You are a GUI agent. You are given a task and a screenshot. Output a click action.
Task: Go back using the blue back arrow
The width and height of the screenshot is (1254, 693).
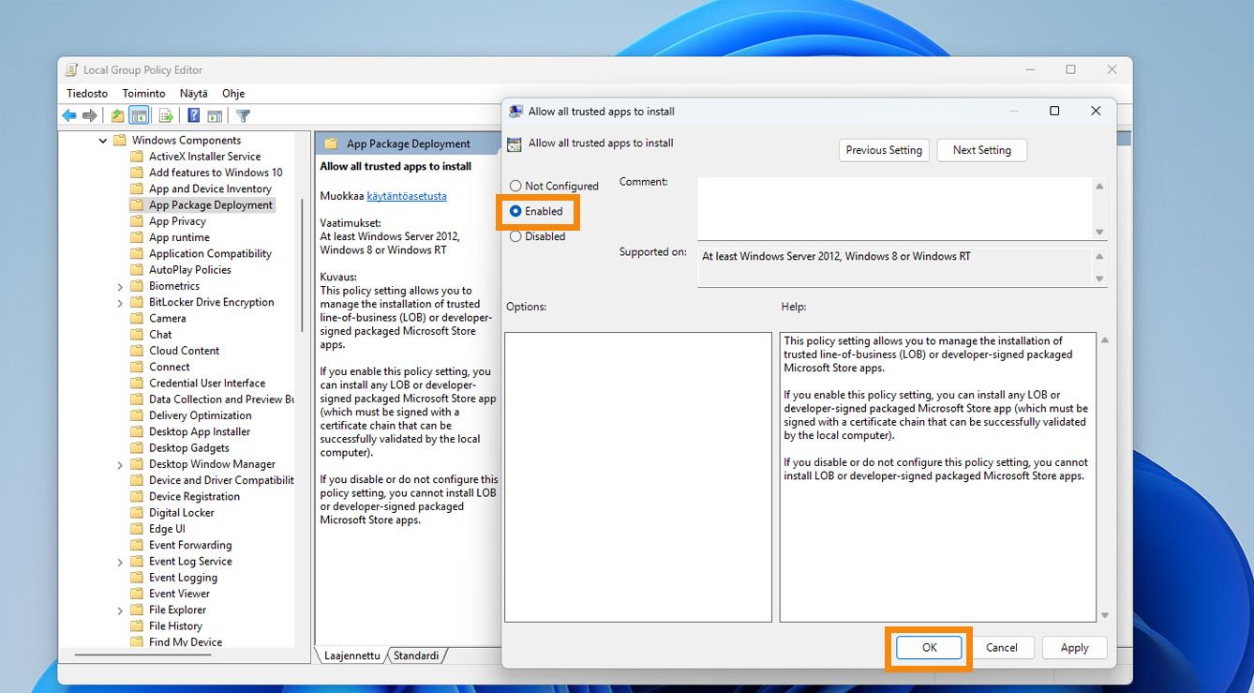point(69,115)
